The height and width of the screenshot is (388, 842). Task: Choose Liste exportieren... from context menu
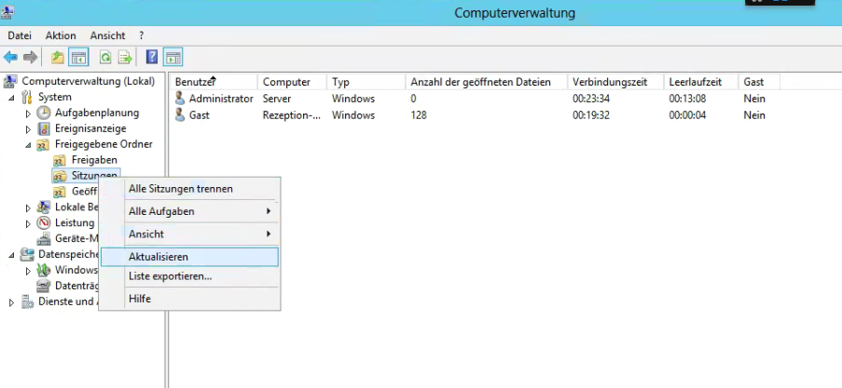190,276
